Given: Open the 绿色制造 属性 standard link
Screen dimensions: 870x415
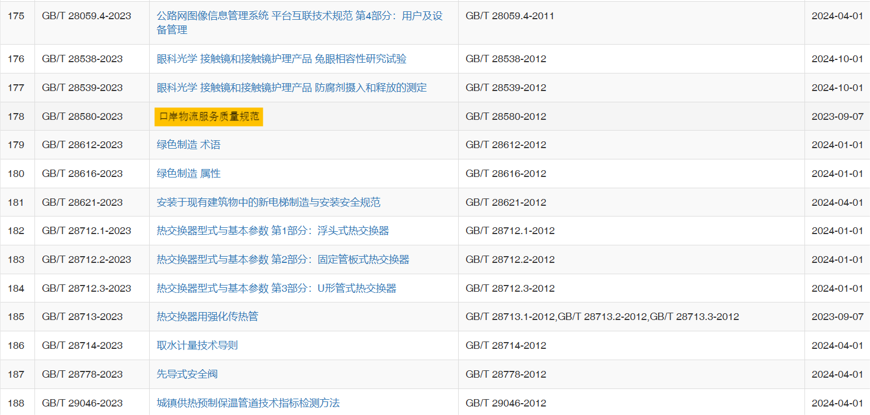Looking at the screenshot, I should pos(188,174).
